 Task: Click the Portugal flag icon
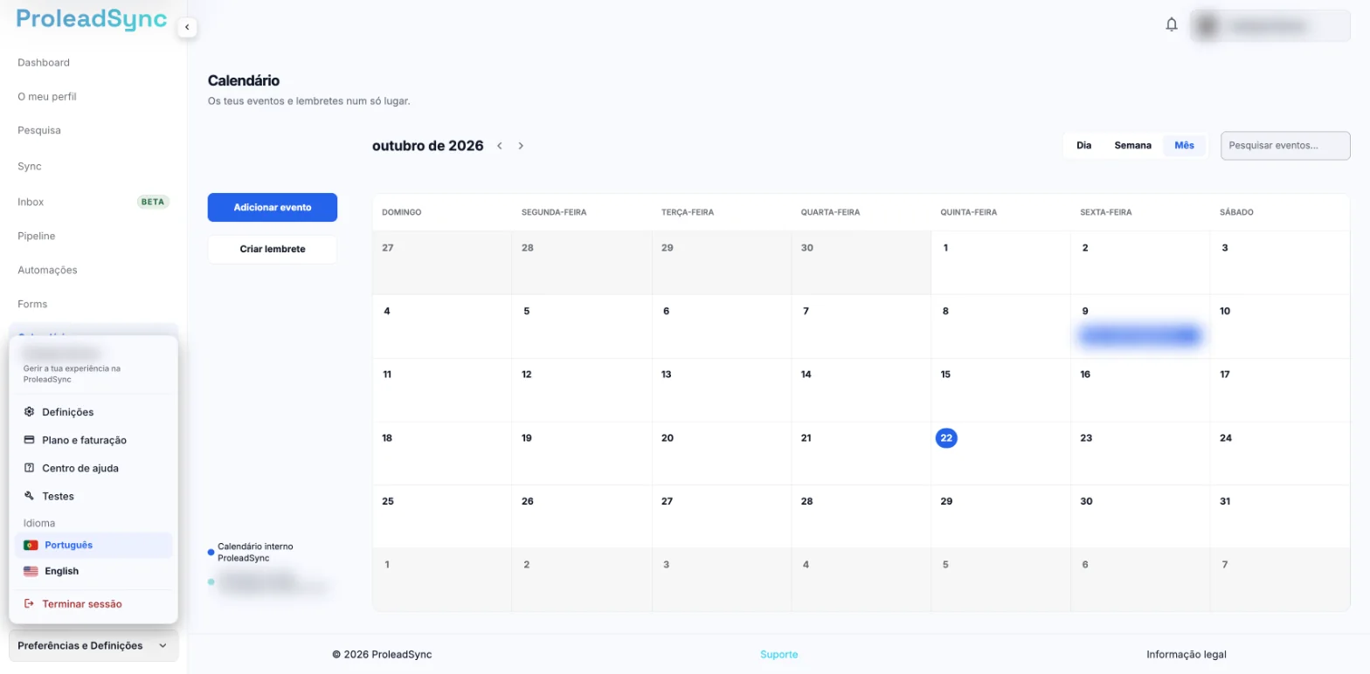[x=31, y=545]
